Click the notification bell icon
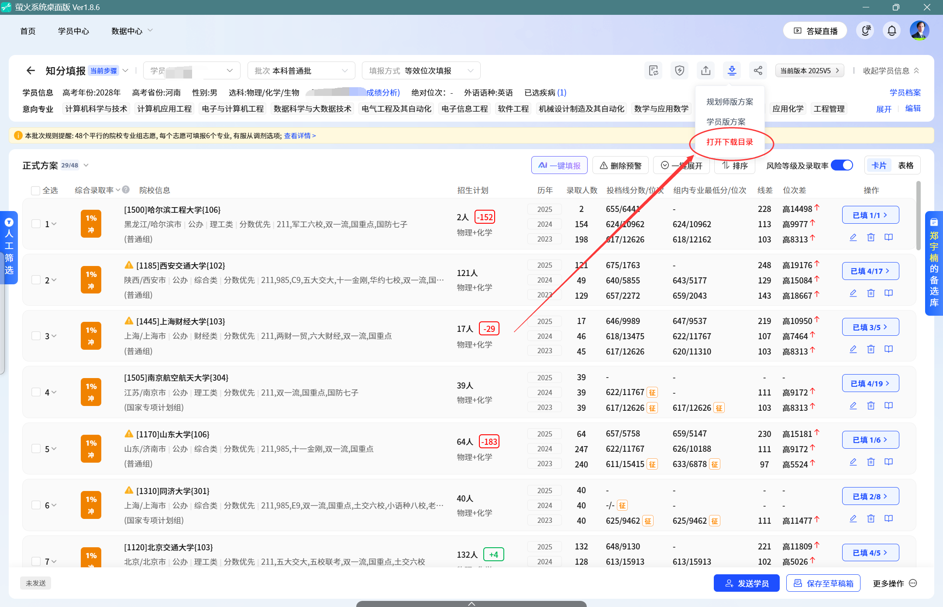Screen dimensions: 943x607 click(x=891, y=30)
